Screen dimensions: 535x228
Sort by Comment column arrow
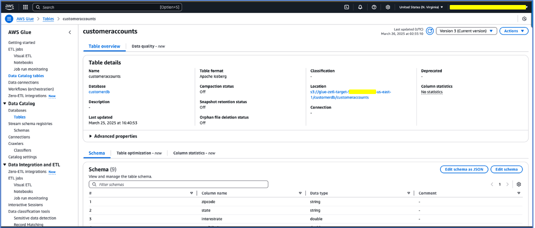click(x=518, y=193)
